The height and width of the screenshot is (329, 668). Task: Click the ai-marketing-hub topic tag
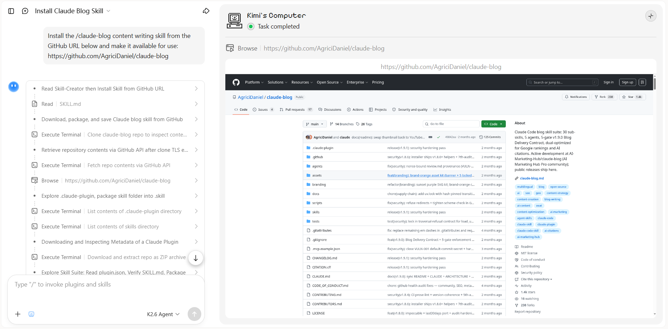pyautogui.click(x=528, y=237)
